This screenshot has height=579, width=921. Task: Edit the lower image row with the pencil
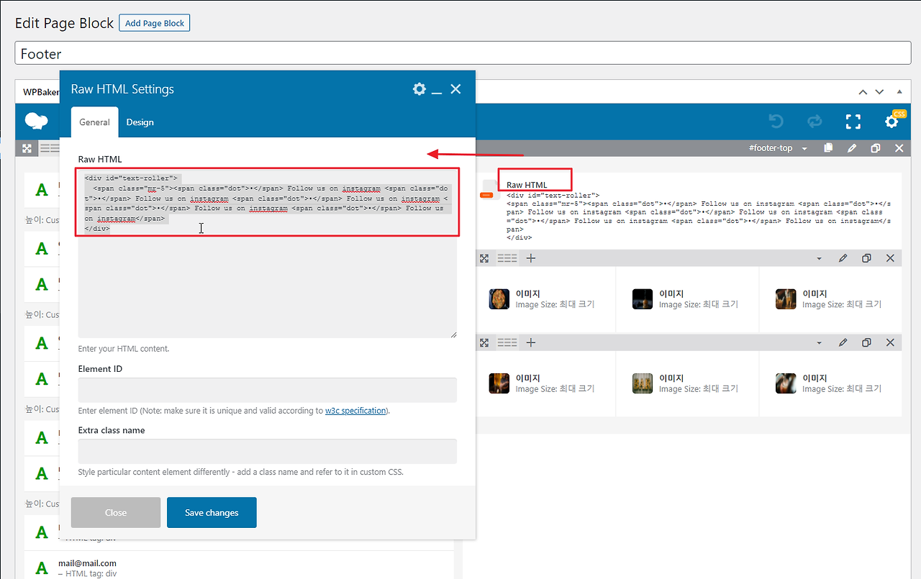pos(843,343)
